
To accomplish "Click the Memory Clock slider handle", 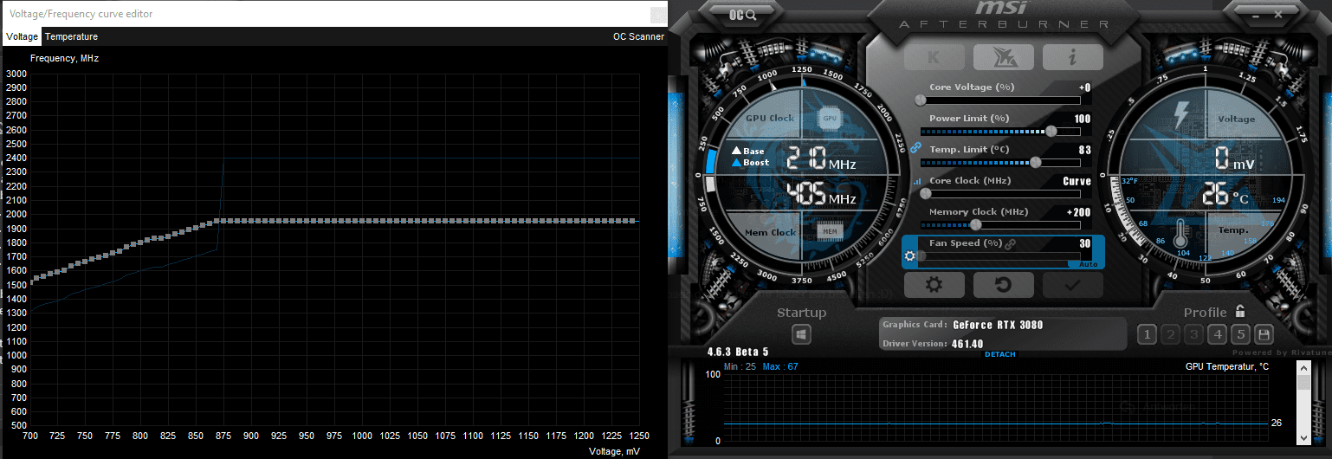I will (975, 225).
